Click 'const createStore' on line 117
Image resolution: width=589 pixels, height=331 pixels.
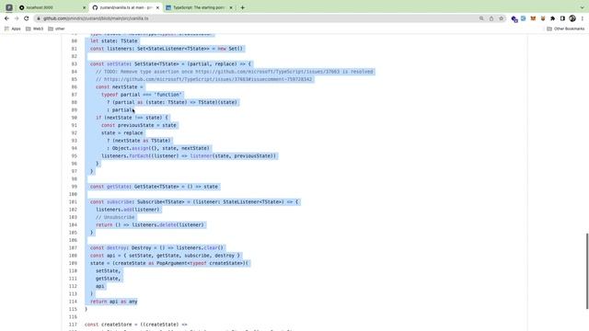[x=109, y=325]
